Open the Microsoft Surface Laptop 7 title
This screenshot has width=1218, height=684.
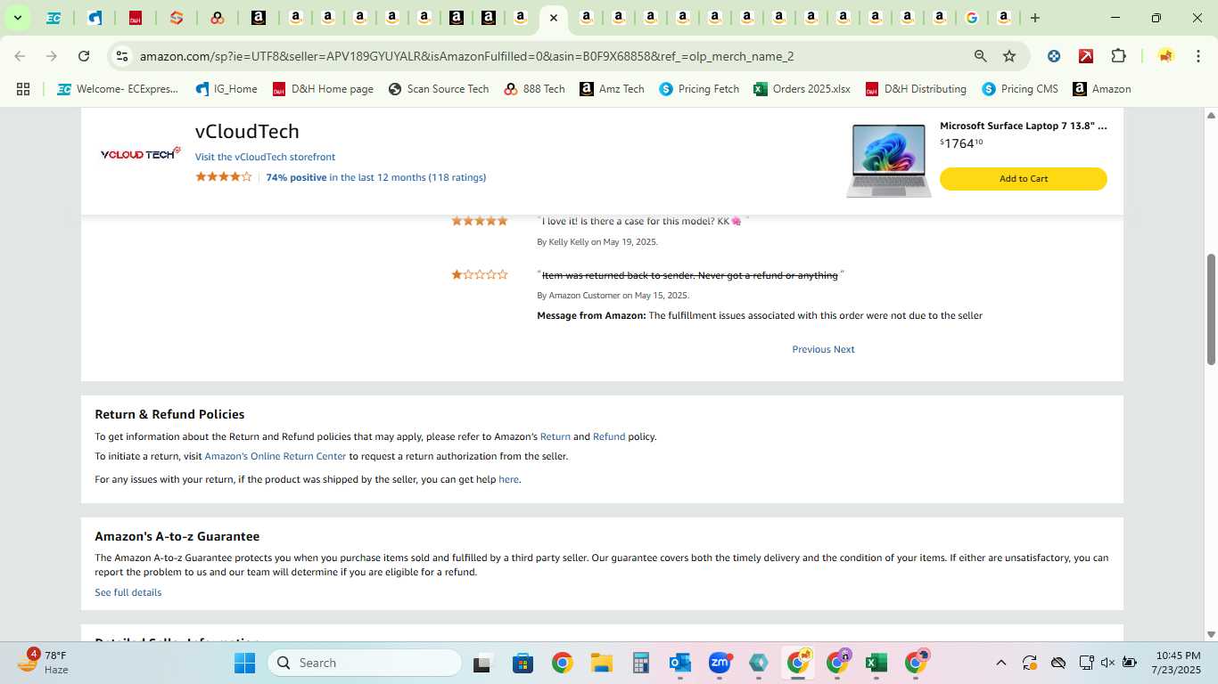pyautogui.click(x=1024, y=126)
